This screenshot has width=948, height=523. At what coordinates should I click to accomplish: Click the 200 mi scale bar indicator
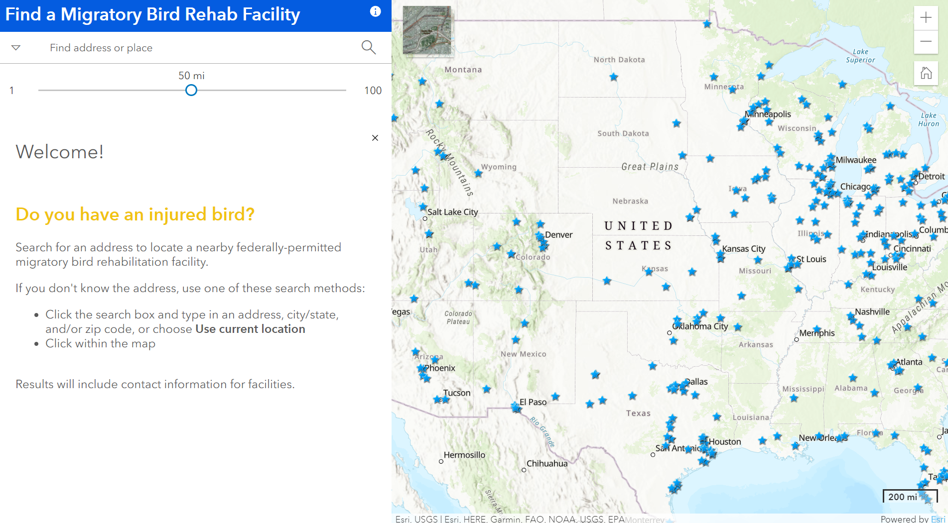(903, 497)
